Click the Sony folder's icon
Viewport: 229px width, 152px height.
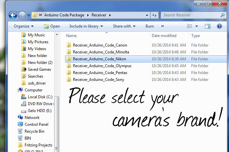[69, 80]
